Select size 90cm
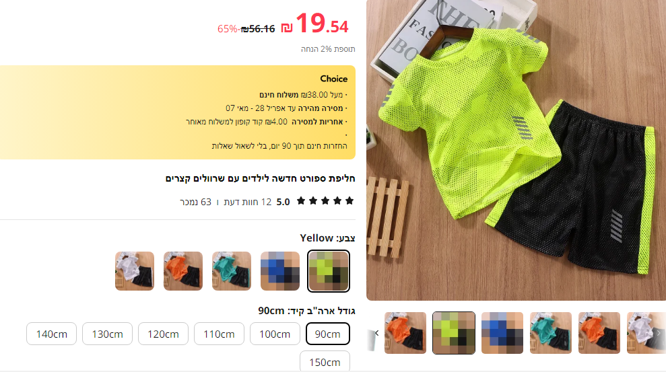666x372 pixels. pos(327,334)
